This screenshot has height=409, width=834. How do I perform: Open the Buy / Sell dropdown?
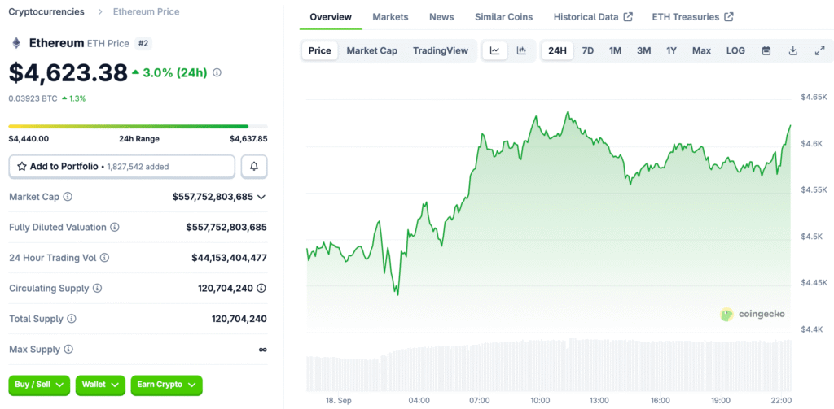click(x=39, y=385)
